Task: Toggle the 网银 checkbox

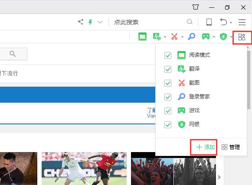Action: click(x=168, y=125)
